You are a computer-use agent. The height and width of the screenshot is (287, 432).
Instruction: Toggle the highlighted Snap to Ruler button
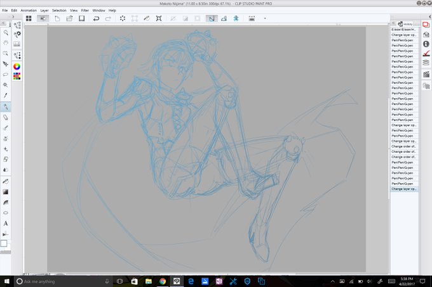(212, 18)
